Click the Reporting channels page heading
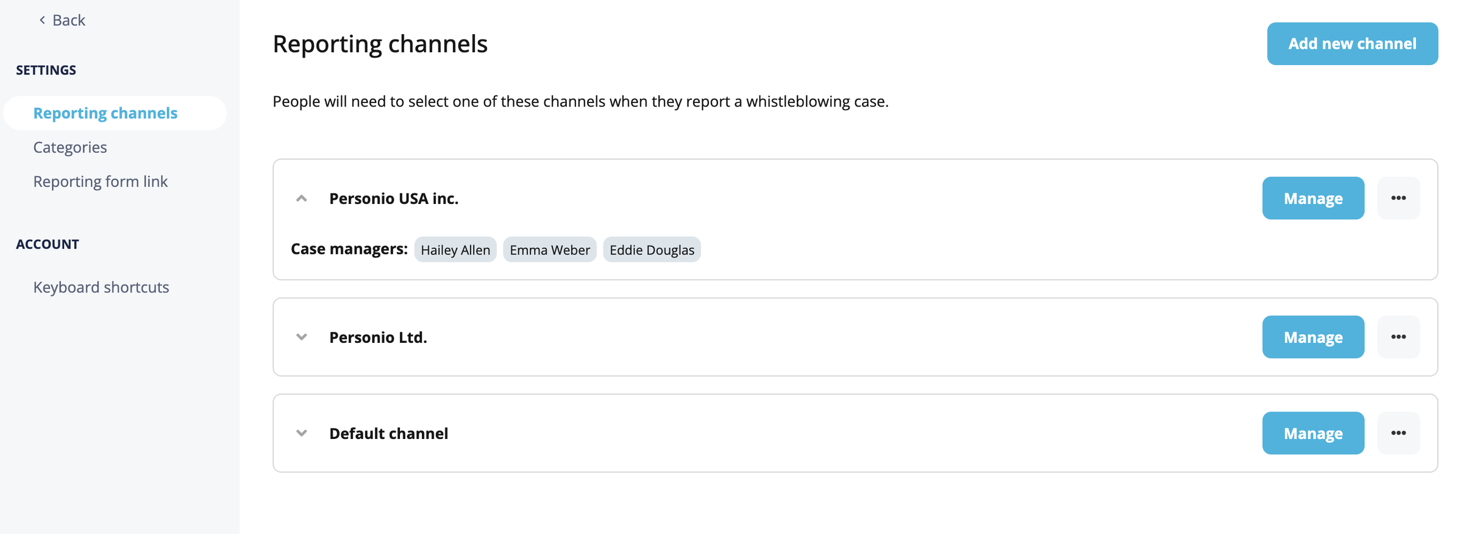1463x534 pixels. tap(380, 44)
